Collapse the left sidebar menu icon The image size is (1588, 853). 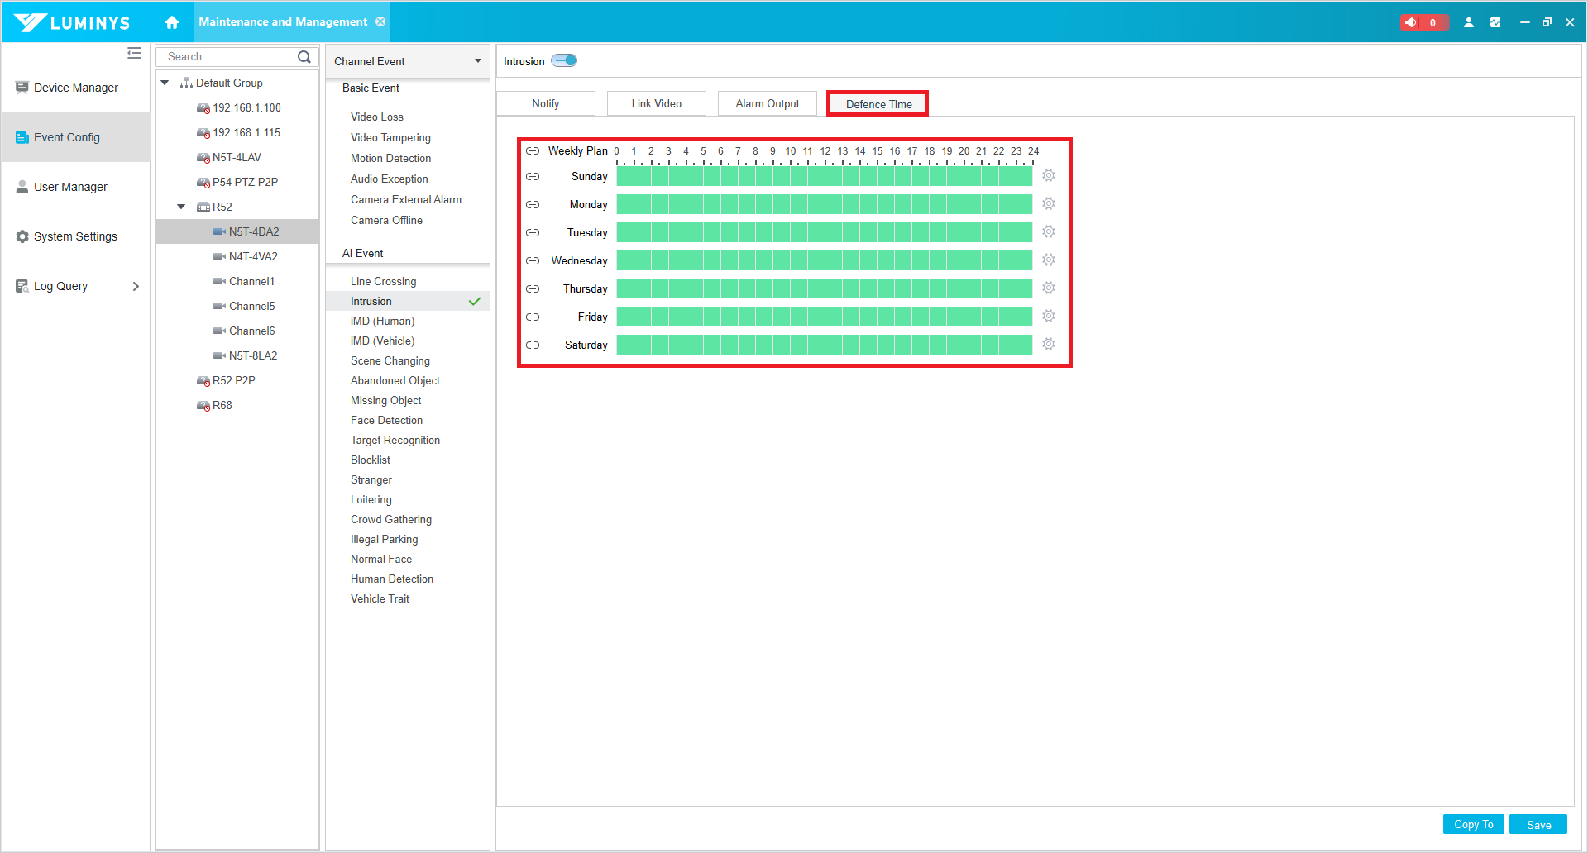click(x=134, y=54)
